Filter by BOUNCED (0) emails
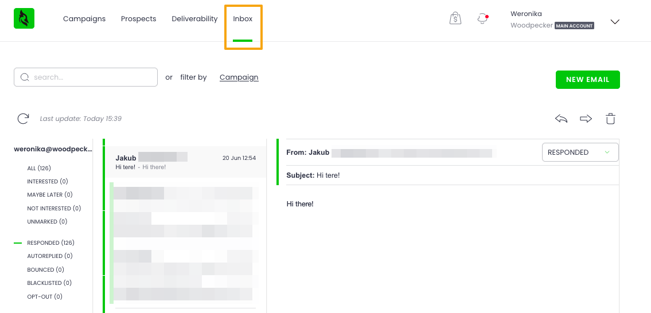The height and width of the screenshot is (313, 651). coord(45,270)
